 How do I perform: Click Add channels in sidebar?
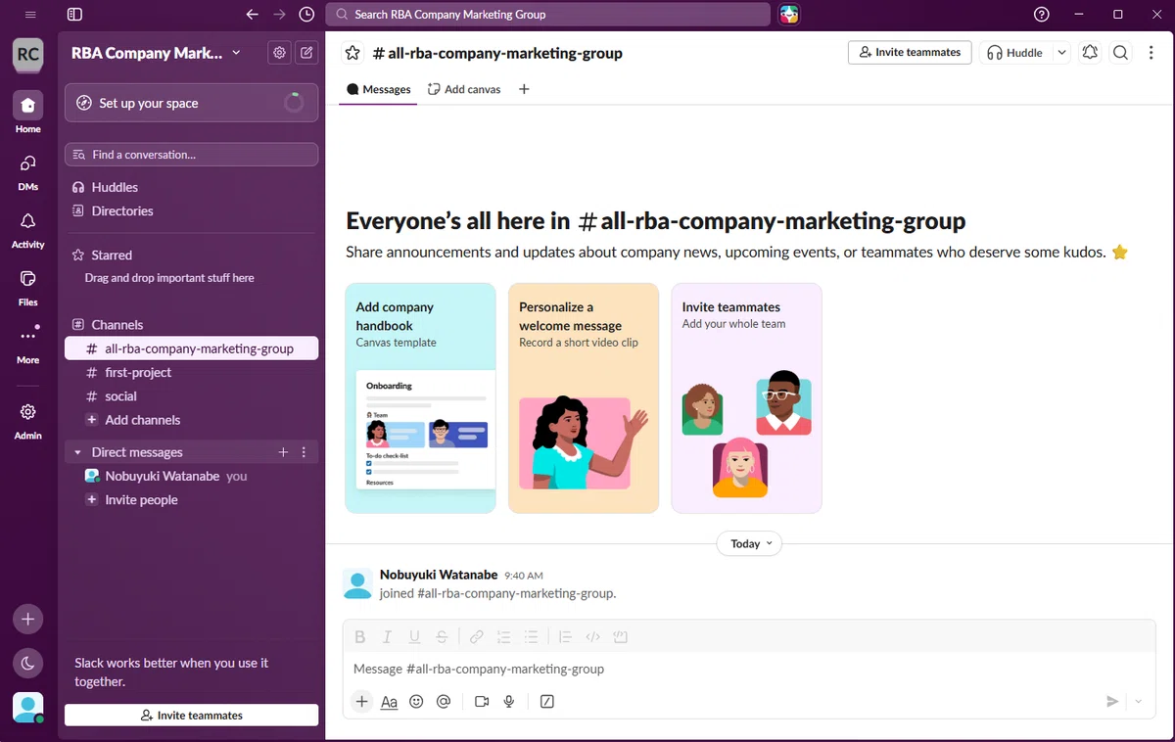click(191, 420)
